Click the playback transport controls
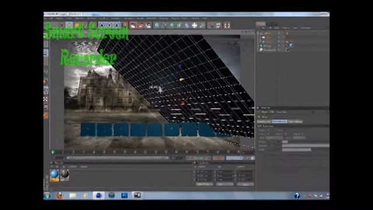The height and width of the screenshot is (210, 373). [198, 158]
